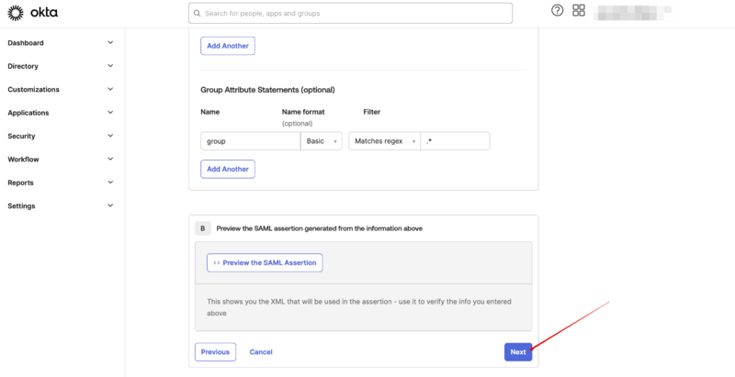Select the Workflow sidebar item
This screenshot has height=377, width=735.
24,160
